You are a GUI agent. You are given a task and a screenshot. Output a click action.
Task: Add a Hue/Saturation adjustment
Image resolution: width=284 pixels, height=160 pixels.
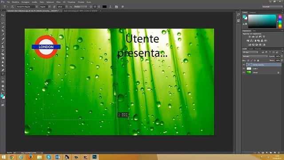tap(248, 41)
